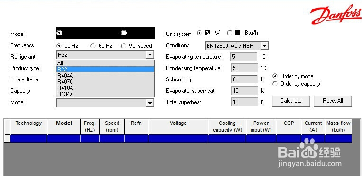Edit the Condensing temperature field
362x176 pixels.
(244, 68)
